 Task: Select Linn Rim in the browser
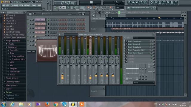(x=9, y=18)
